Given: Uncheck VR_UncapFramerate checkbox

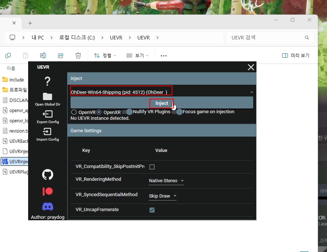Looking at the screenshot, I should pos(152,210).
